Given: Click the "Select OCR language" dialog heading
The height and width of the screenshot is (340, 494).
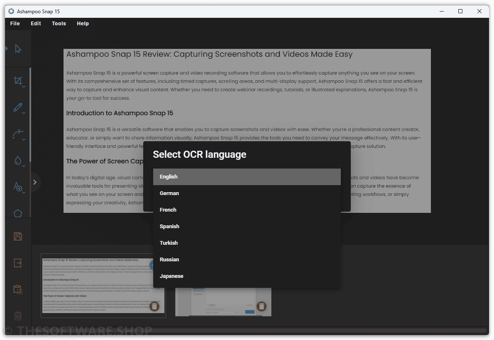Looking at the screenshot, I should (199, 154).
